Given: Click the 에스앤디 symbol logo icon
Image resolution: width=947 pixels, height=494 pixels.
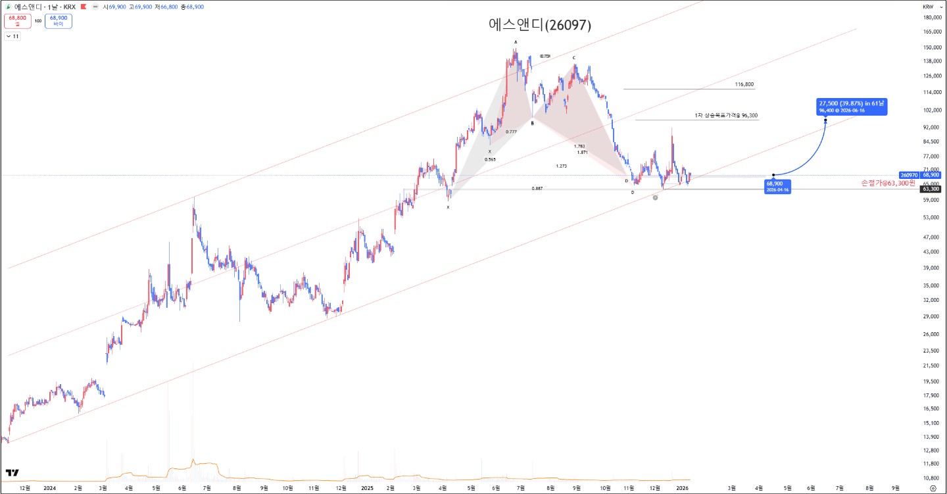Looking at the screenshot, I should point(8,7).
